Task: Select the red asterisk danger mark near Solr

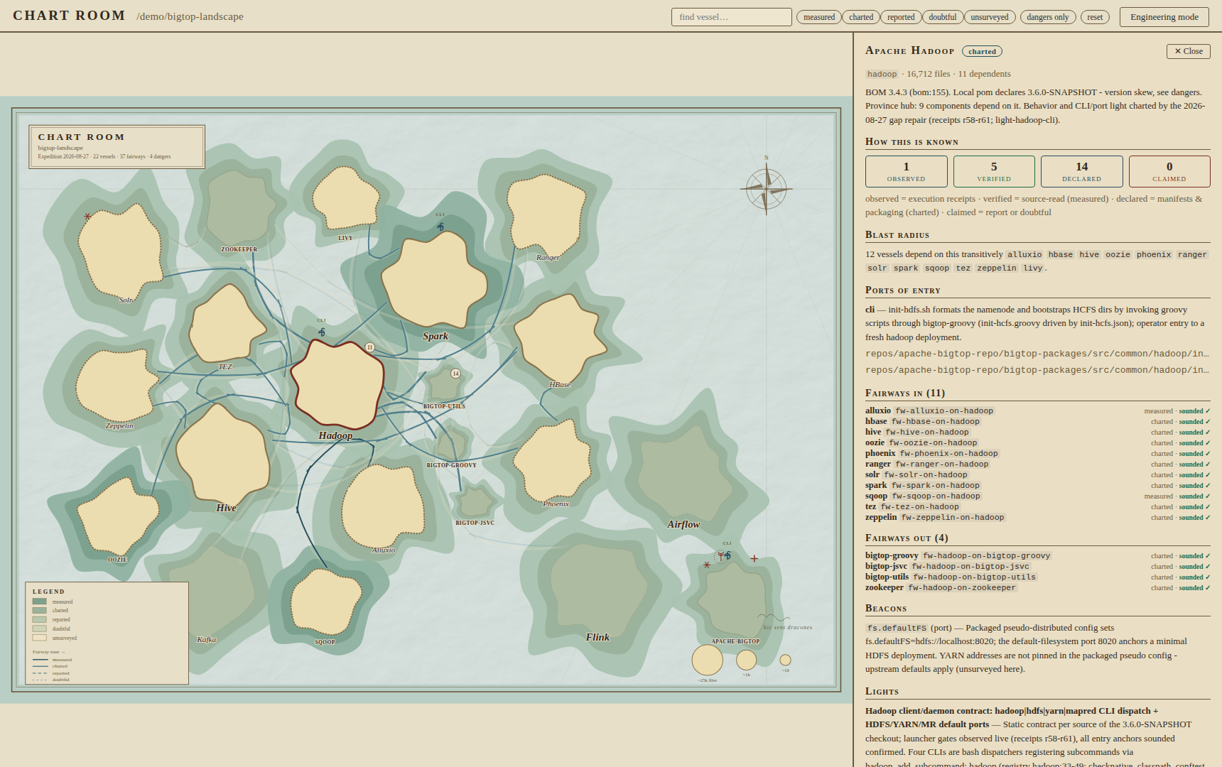Action: tap(87, 217)
